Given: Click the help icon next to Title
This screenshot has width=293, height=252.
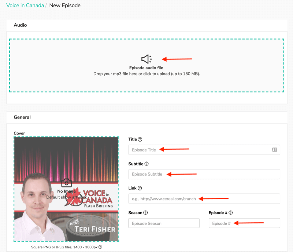Looking at the screenshot, I should pos(140,139).
